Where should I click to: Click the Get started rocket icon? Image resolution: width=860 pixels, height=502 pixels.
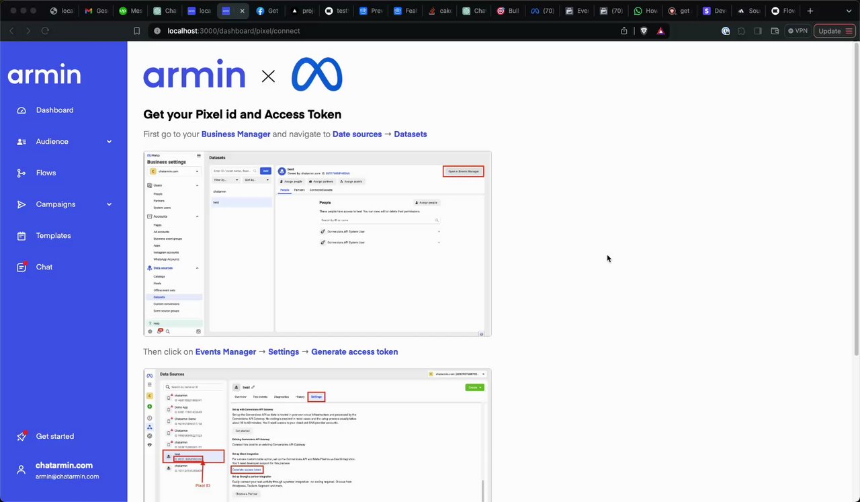[x=21, y=436]
